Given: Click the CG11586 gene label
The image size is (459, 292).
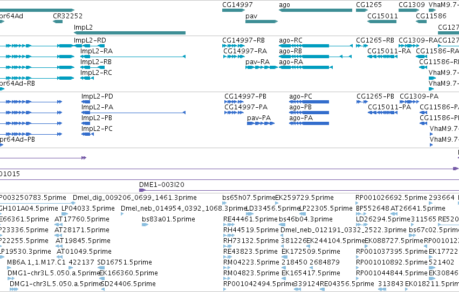Looking at the screenshot, I should [x=431, y=16].
